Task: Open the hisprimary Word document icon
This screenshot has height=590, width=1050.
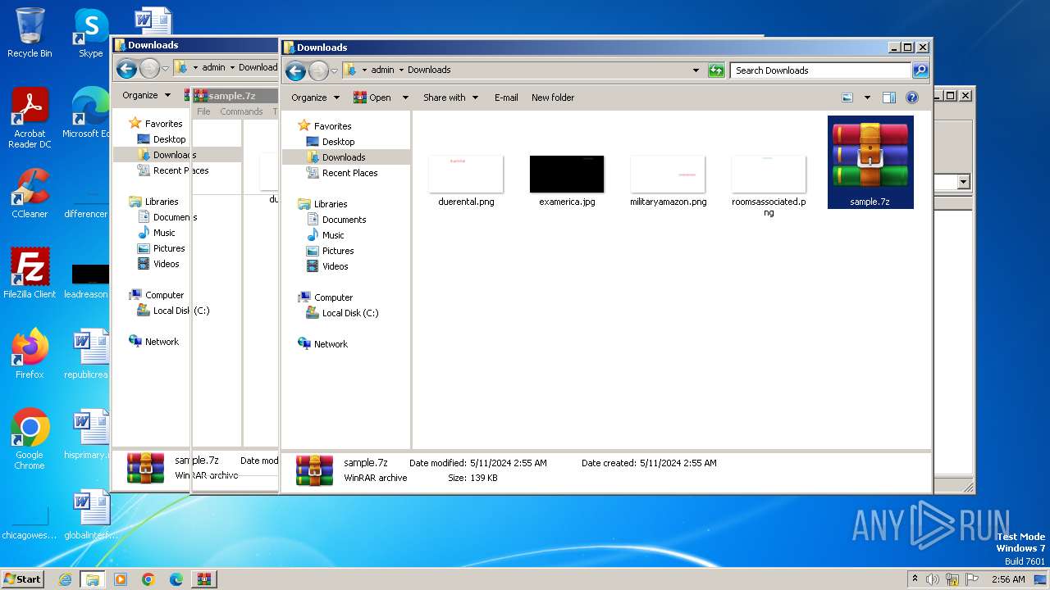Action: coord(89,433)
